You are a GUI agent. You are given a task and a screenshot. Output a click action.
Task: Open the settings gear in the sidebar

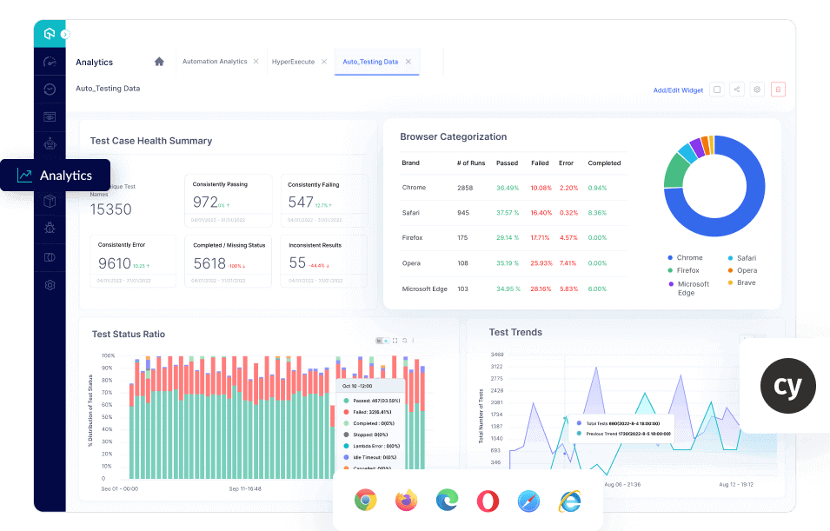(50, 285)
